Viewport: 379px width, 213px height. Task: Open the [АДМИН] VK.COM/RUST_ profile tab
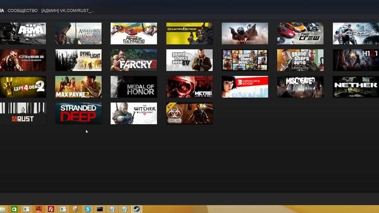coord(68,11)
